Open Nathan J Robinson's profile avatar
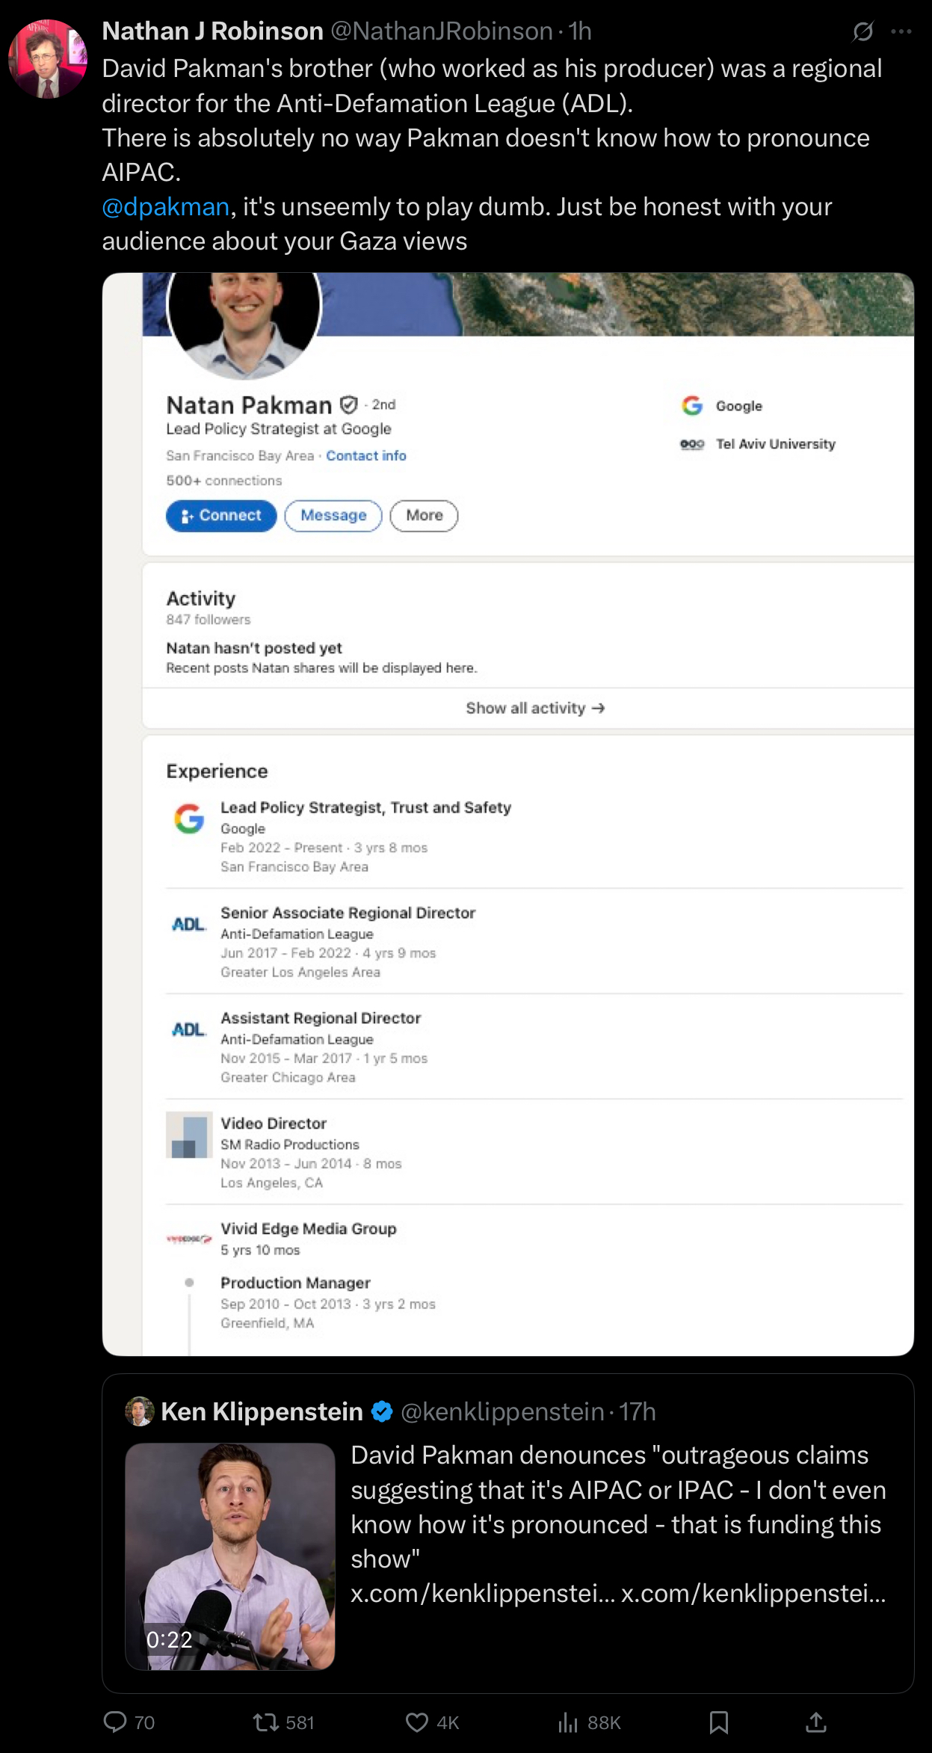 tap(47, 59)
